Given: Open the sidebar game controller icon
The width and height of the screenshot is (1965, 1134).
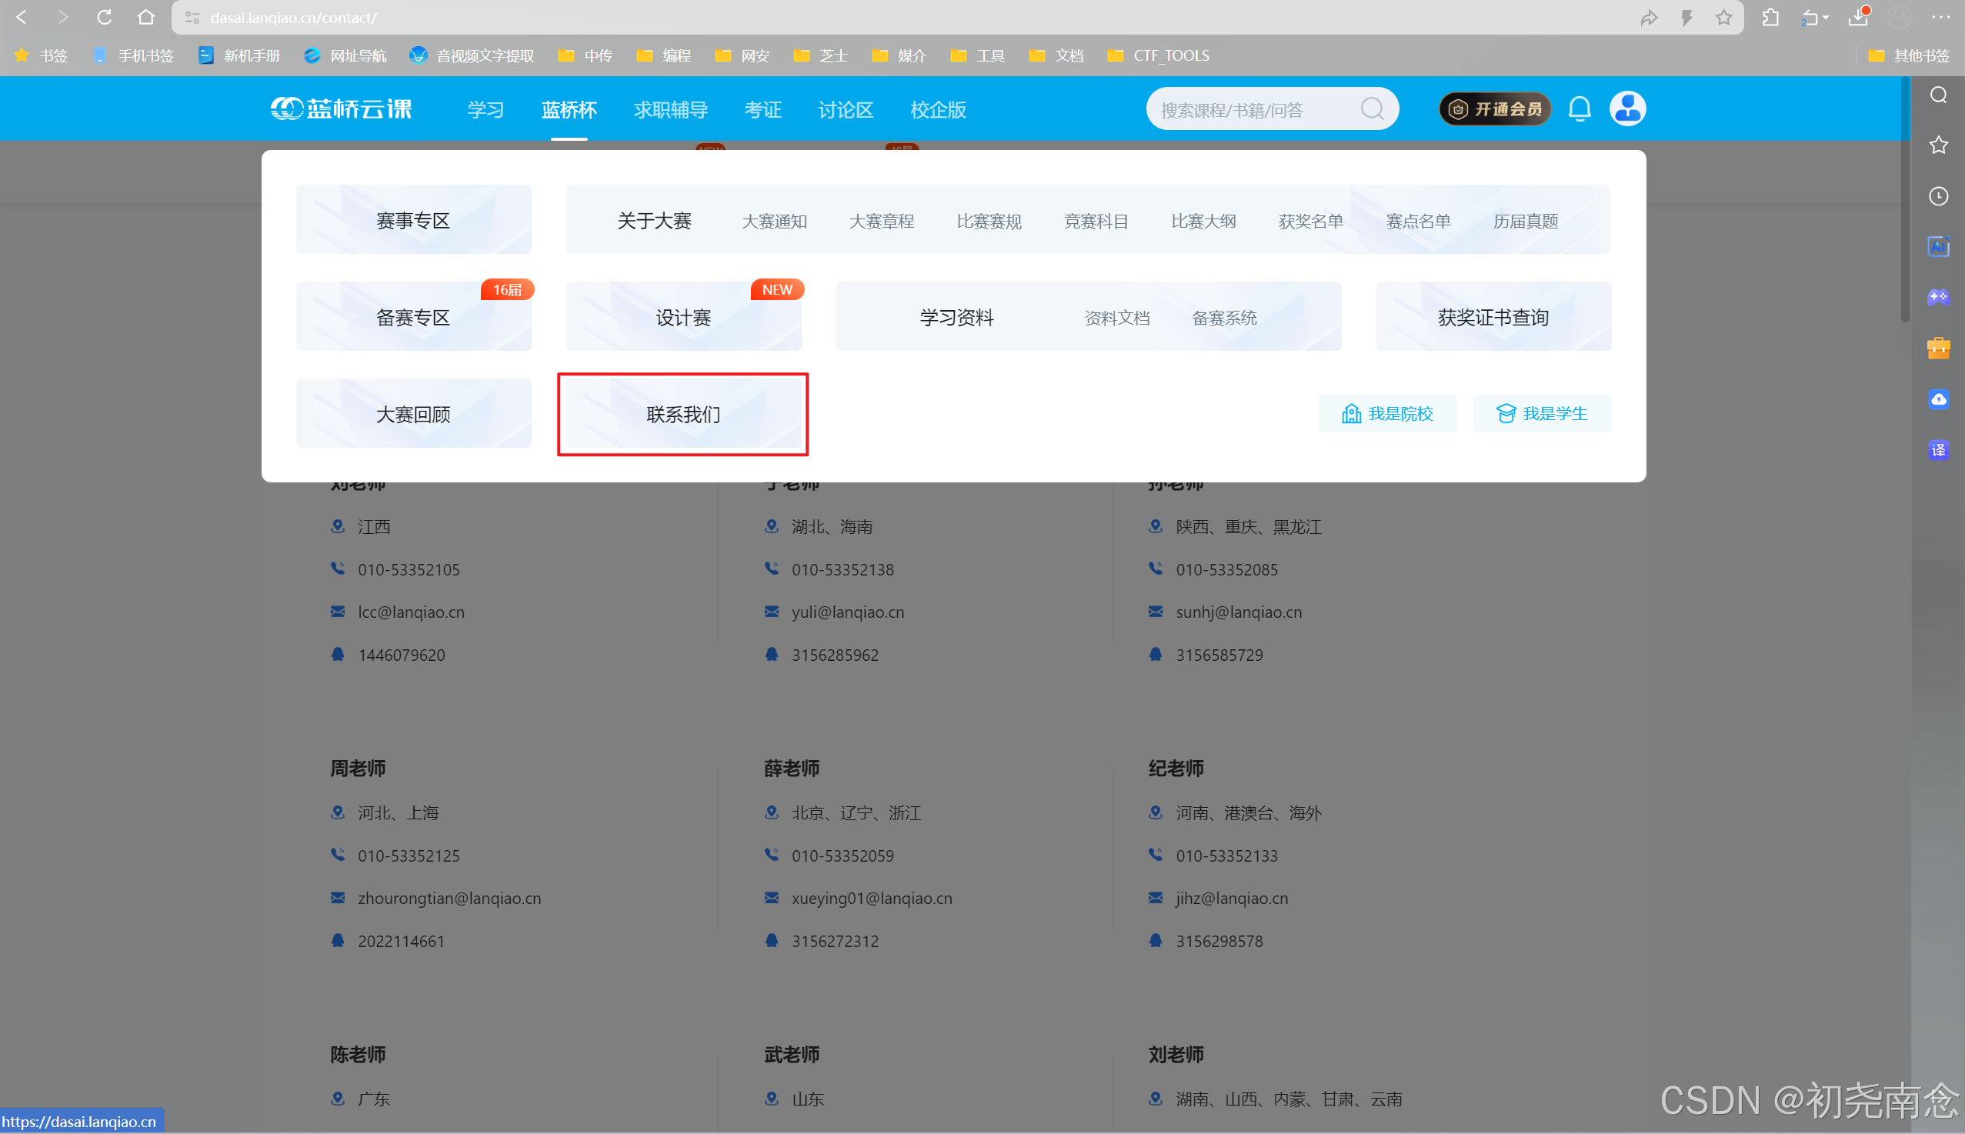Looking at the screenshot, I should tap(1938, 298).
